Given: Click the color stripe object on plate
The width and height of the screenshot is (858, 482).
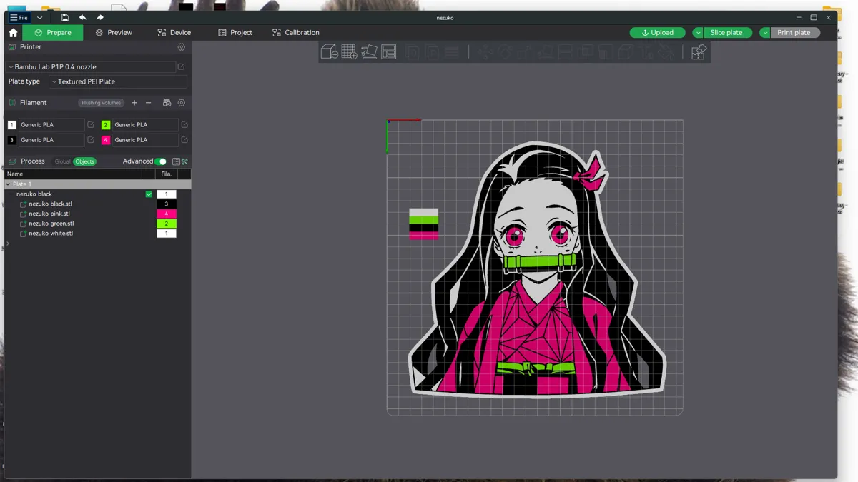Looking at the screenshot, I should coord(423,224).
